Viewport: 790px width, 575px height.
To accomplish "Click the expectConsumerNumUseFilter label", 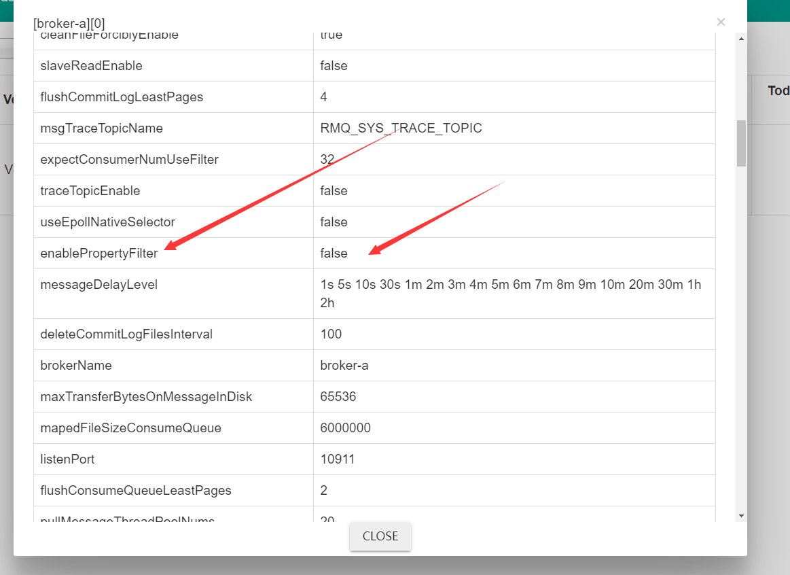I will (129, 160).
